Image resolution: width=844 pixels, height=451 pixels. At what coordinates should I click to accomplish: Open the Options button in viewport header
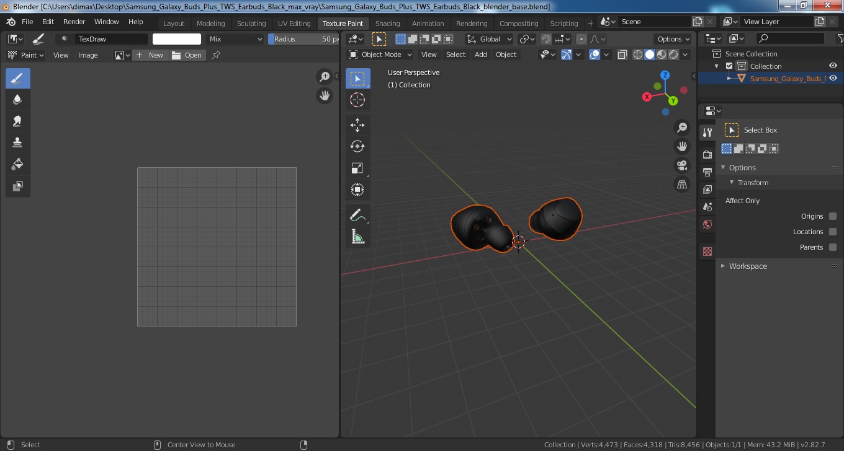673,39
